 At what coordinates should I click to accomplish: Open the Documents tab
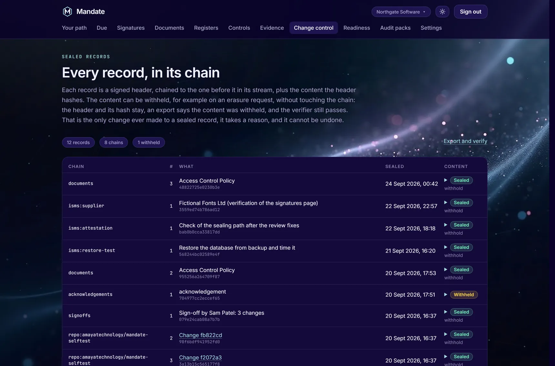[x=169, y=28]
